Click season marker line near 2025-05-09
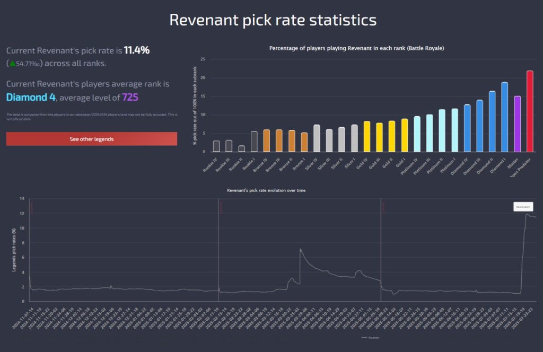 click(381, 249)
